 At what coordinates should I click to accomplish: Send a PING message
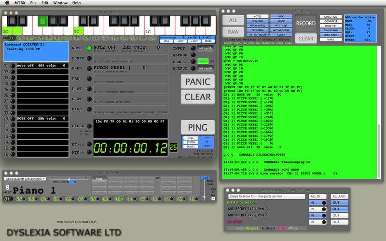pos(198,127)
